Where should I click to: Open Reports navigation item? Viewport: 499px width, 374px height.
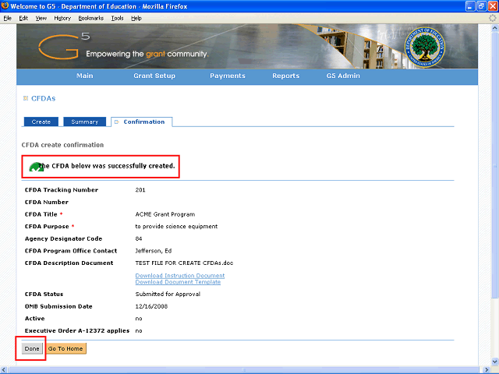tap(286, 76)
